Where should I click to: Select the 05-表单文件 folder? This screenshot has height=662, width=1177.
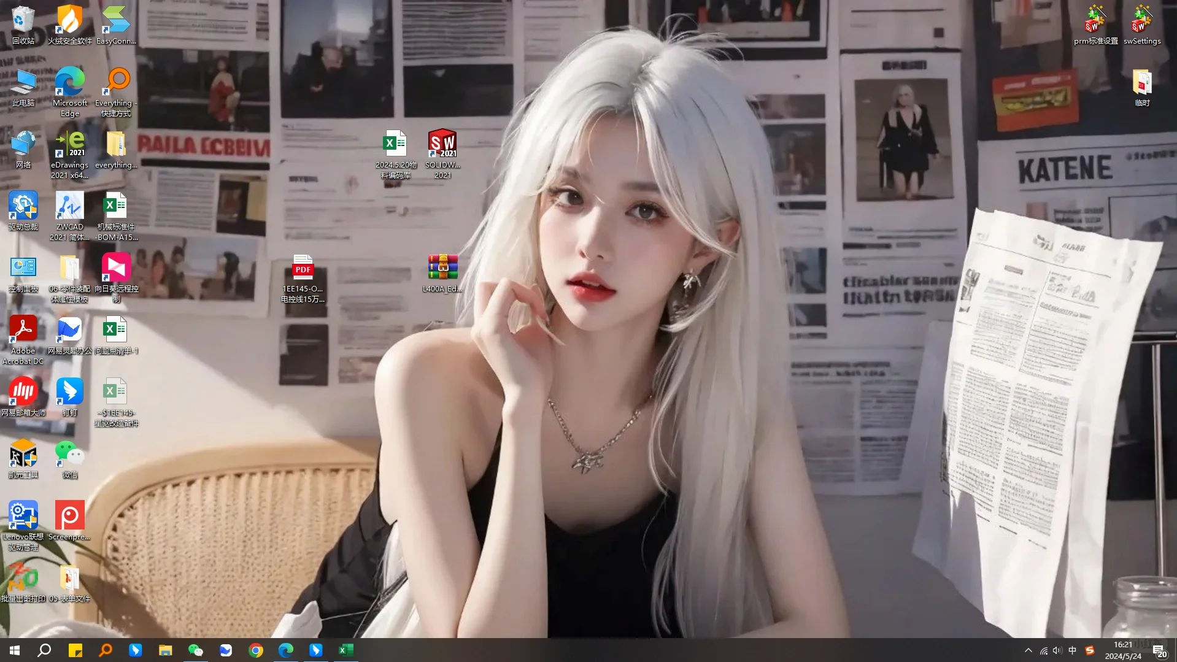pos(69,583)
